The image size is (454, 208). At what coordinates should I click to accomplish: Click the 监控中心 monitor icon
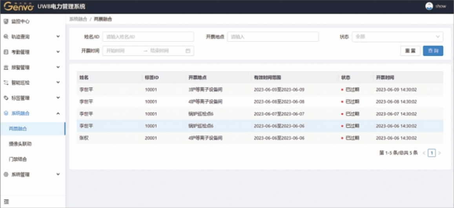tap(6, 22)
